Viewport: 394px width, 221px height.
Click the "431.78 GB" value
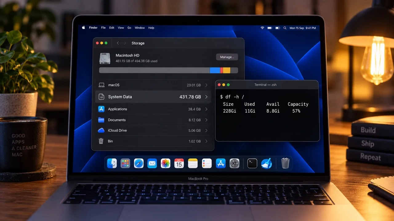click(x=190, y=97)
